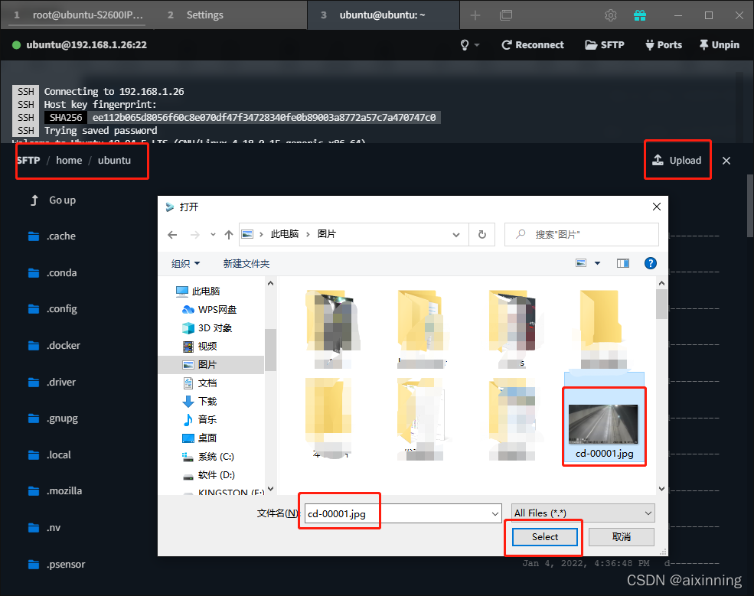
Task: Select 此电脑 in the navigation tree
Action: (x=197, y=291)
